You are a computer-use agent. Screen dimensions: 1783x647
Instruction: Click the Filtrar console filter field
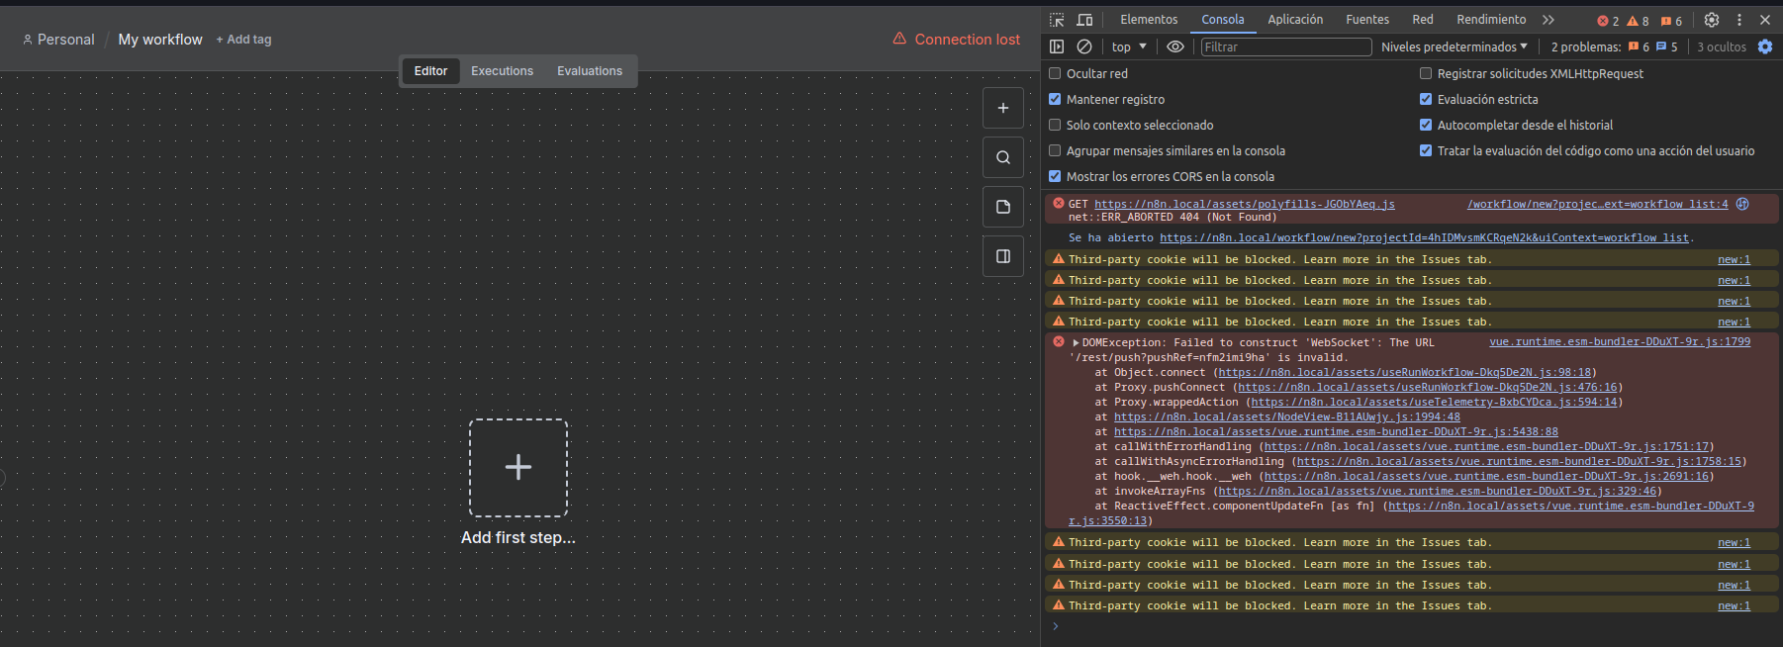tap(1285, 46)
